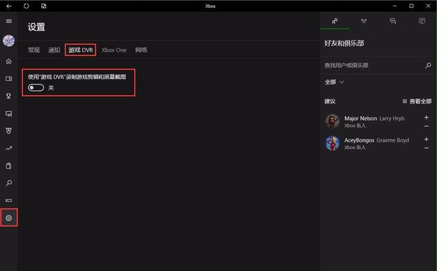Open the hamburger menu in sidebar
The image size is (437, 271).
point(9,21)
